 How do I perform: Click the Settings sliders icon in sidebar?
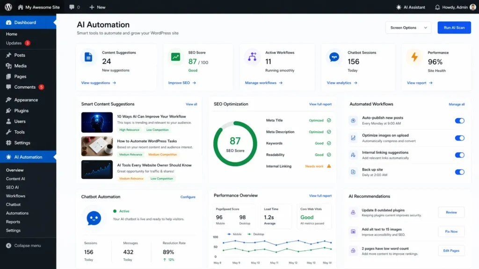click(8, 143)
